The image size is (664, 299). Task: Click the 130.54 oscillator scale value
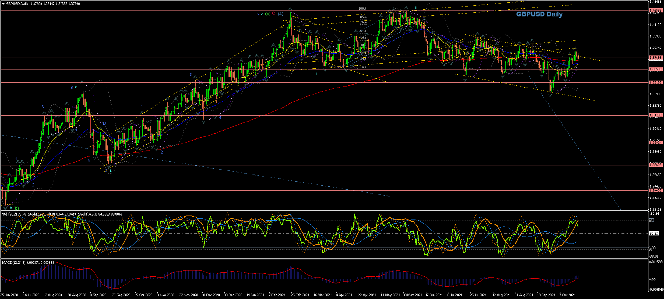click(x=653, y=213)
